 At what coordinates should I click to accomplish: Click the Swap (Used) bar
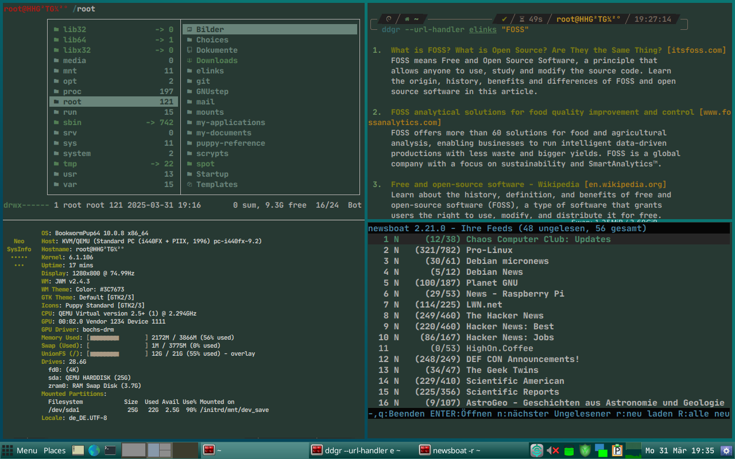118,346
